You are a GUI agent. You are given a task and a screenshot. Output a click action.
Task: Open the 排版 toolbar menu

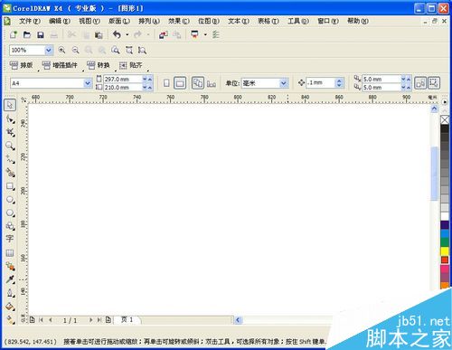point(21,65)
